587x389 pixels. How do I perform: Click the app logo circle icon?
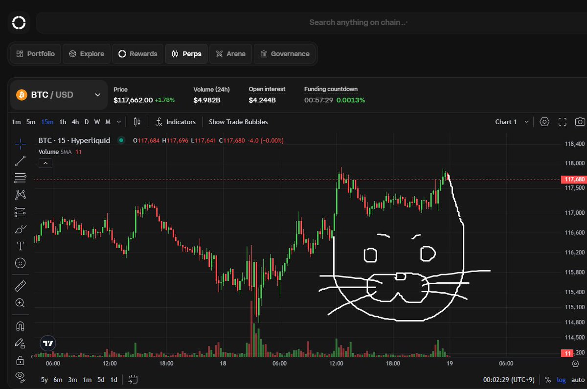(19, 23)
